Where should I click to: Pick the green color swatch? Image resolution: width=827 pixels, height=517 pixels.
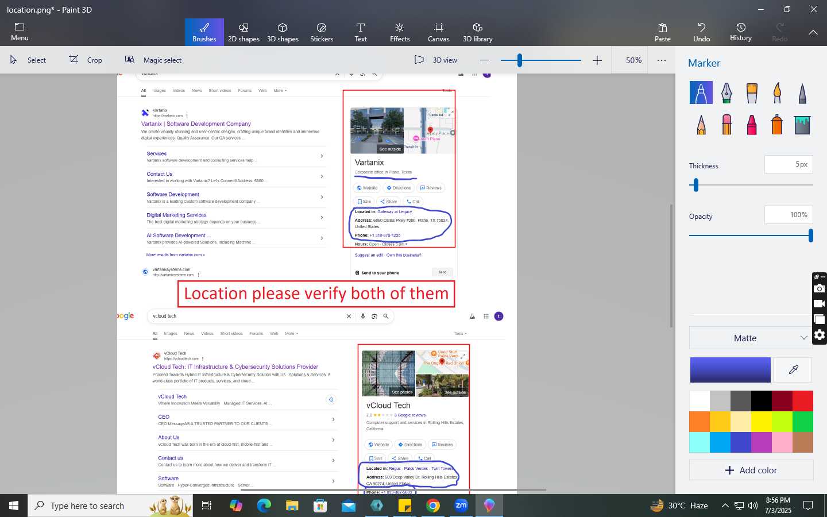coord(803,422)
